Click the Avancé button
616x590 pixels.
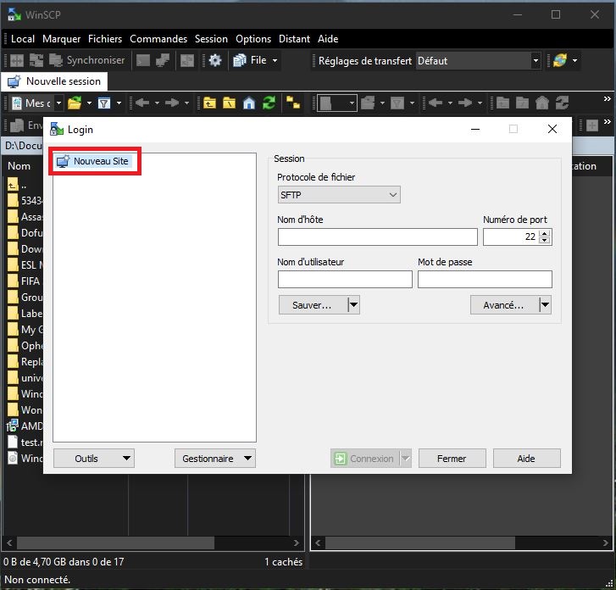(x=504, y=305)
